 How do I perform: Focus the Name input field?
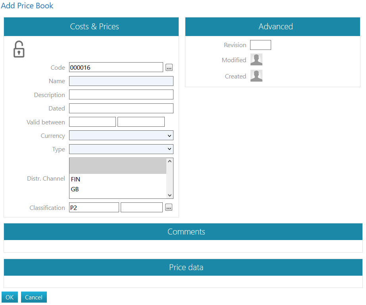(x=121, y=81)
